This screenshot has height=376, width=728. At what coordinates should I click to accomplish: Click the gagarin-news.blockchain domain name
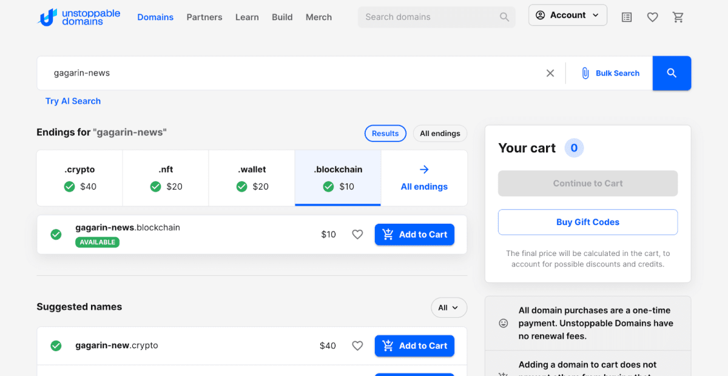(127, 228)
